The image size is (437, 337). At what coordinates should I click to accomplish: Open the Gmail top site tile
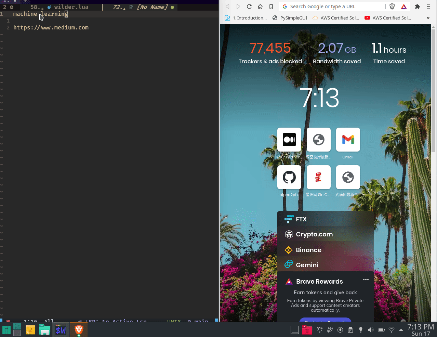[348, 140]
